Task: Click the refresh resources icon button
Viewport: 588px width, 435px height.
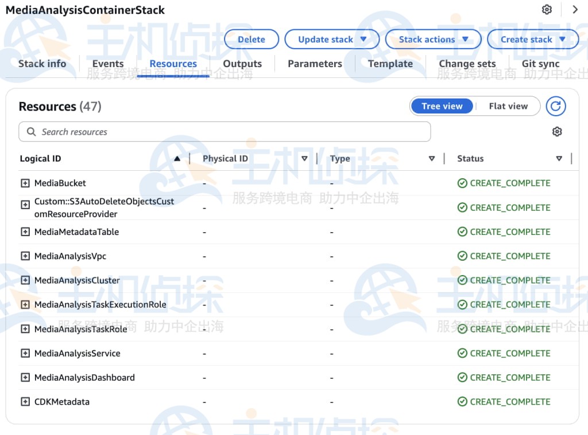Action: pyautogui.click(x=555, y=106)
